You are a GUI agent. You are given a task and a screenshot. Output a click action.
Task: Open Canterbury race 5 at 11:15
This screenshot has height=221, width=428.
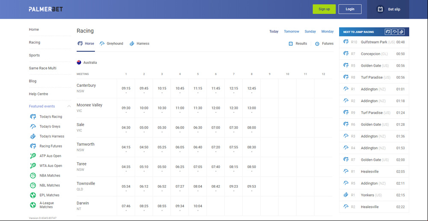tap(198, 88)
